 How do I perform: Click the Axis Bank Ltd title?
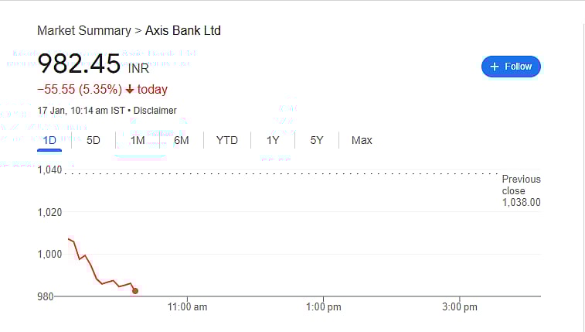pyautogui.click(x=183, y=31)
